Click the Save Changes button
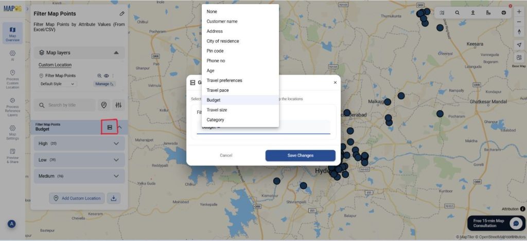The height and width of the screenshot is (241, 527). (300, 155)
